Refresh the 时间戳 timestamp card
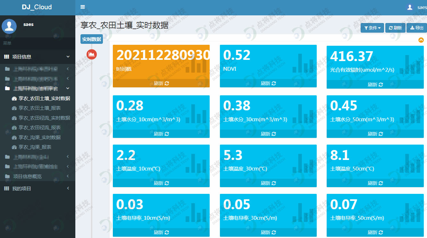 pyautogui.click(x=161, y=83)
